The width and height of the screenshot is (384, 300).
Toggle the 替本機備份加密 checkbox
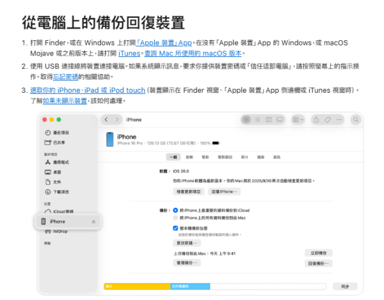pos(175,228)
